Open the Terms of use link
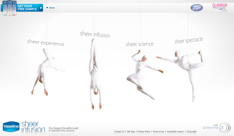Image resolution: width=234 pixels, height=136 pixels. click(x=158, y=132)
